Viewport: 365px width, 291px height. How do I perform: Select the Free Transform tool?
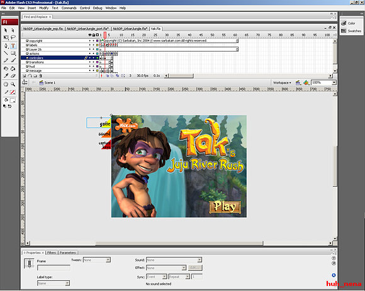tap(6, 37)
